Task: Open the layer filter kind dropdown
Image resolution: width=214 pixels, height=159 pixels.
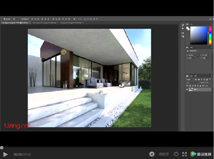Action: coord(190,79)
